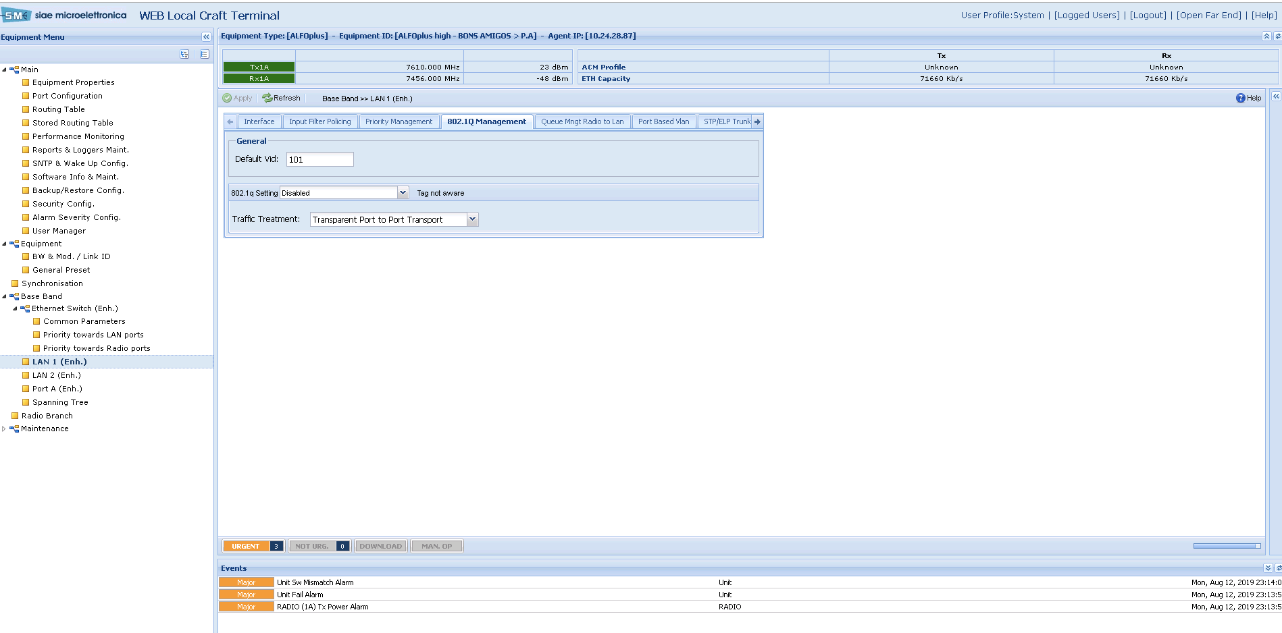The image size is (1282, 633).
Task: Open the Traffic Treatment dropdown
Action: [472, 219]
